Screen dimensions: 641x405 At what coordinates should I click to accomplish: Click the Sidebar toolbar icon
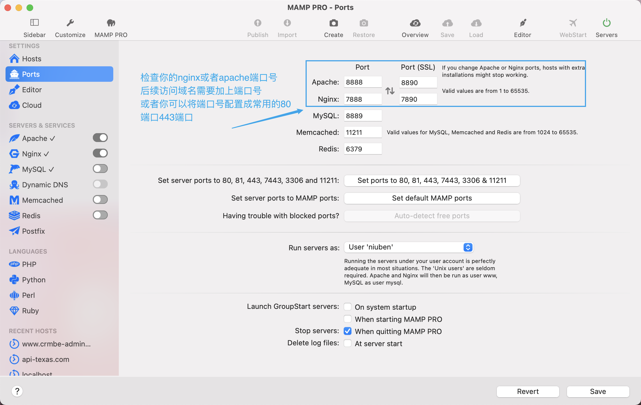(x=34, y=23)
